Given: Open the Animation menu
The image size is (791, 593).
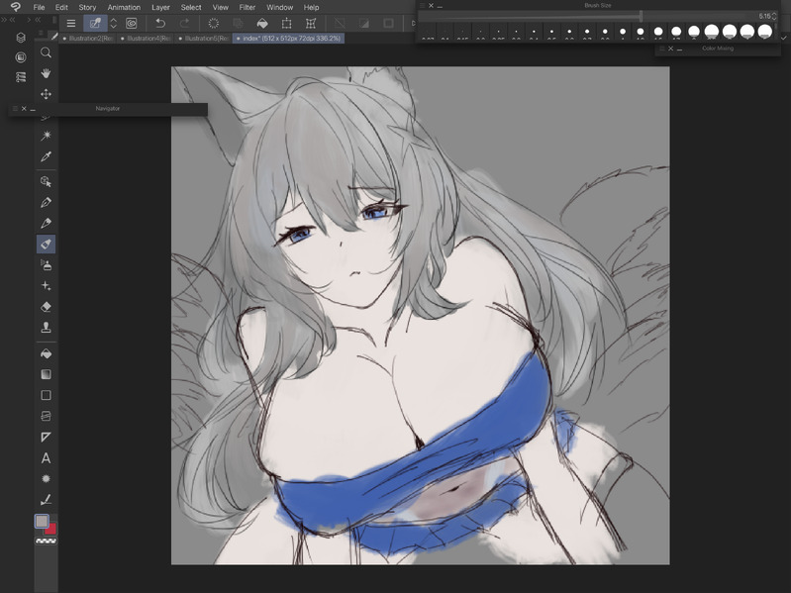Looking at the screenshot, I should 124,8.
